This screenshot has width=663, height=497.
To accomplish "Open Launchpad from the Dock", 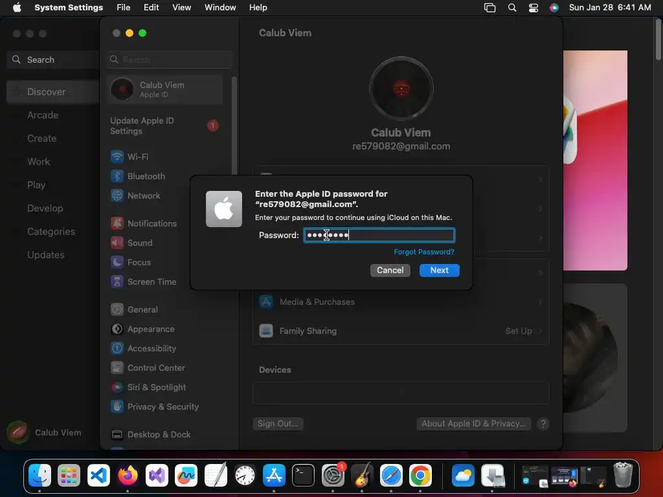I will pos(69,475).
